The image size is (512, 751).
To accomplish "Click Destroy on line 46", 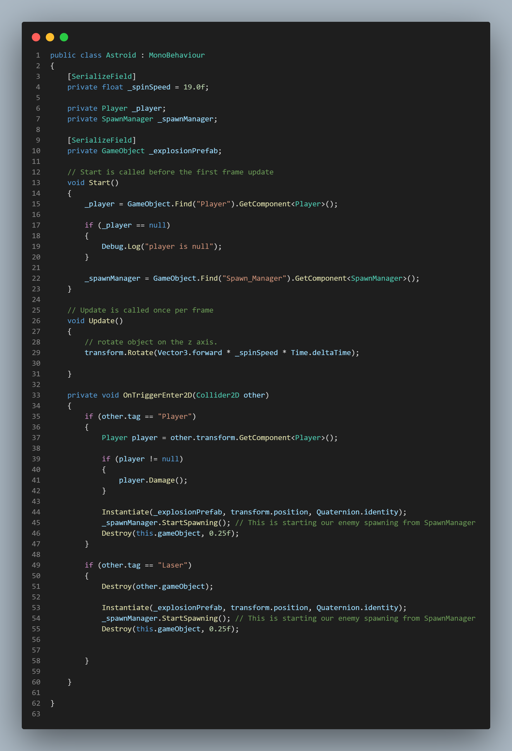I will tap(117, 533).
